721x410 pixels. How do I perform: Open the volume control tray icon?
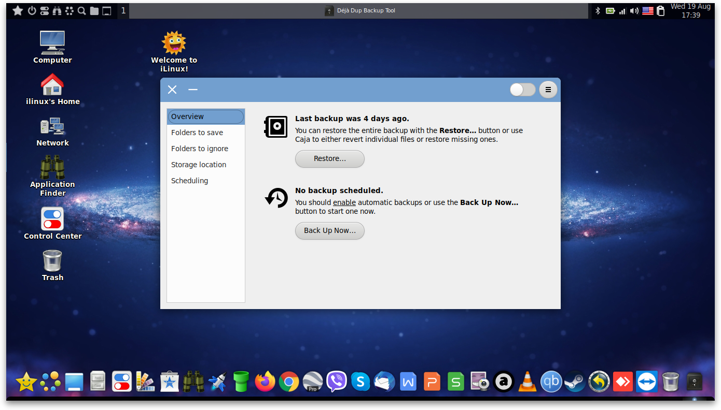click(x=634, y=10)
